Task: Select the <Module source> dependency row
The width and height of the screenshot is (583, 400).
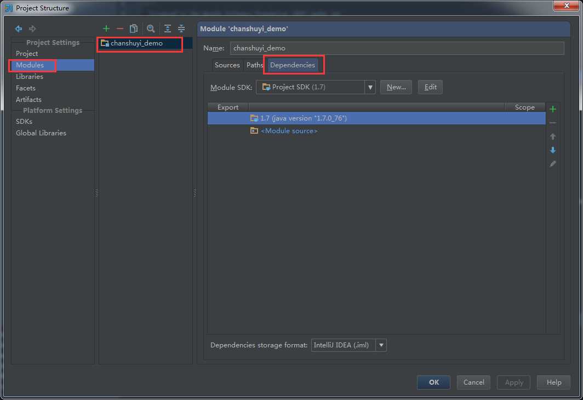Action: [x=376, y=131]
